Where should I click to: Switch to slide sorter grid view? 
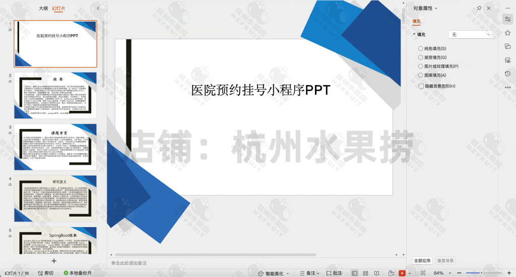tap(365, 273)
